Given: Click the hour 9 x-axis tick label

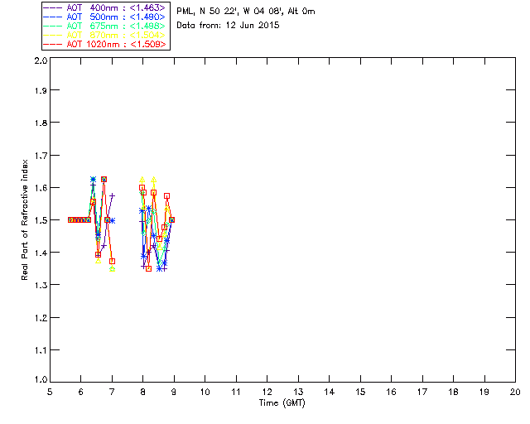Looking at the screenshot, I should [x=174, y=392].
